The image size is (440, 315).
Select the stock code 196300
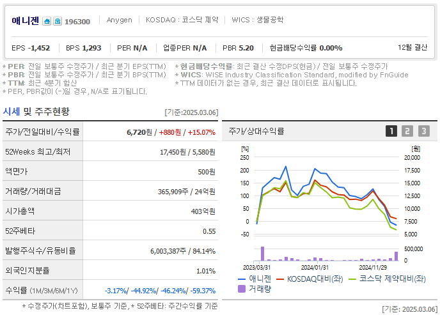(x=77, y=22)
